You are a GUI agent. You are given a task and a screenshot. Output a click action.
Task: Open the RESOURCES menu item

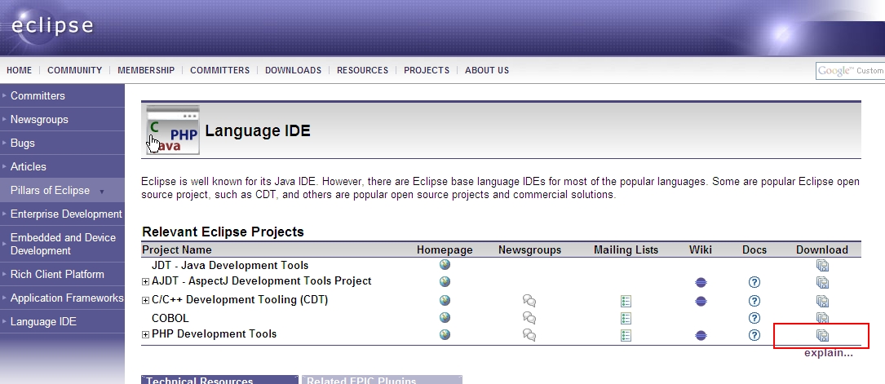[x=362, y=70]
